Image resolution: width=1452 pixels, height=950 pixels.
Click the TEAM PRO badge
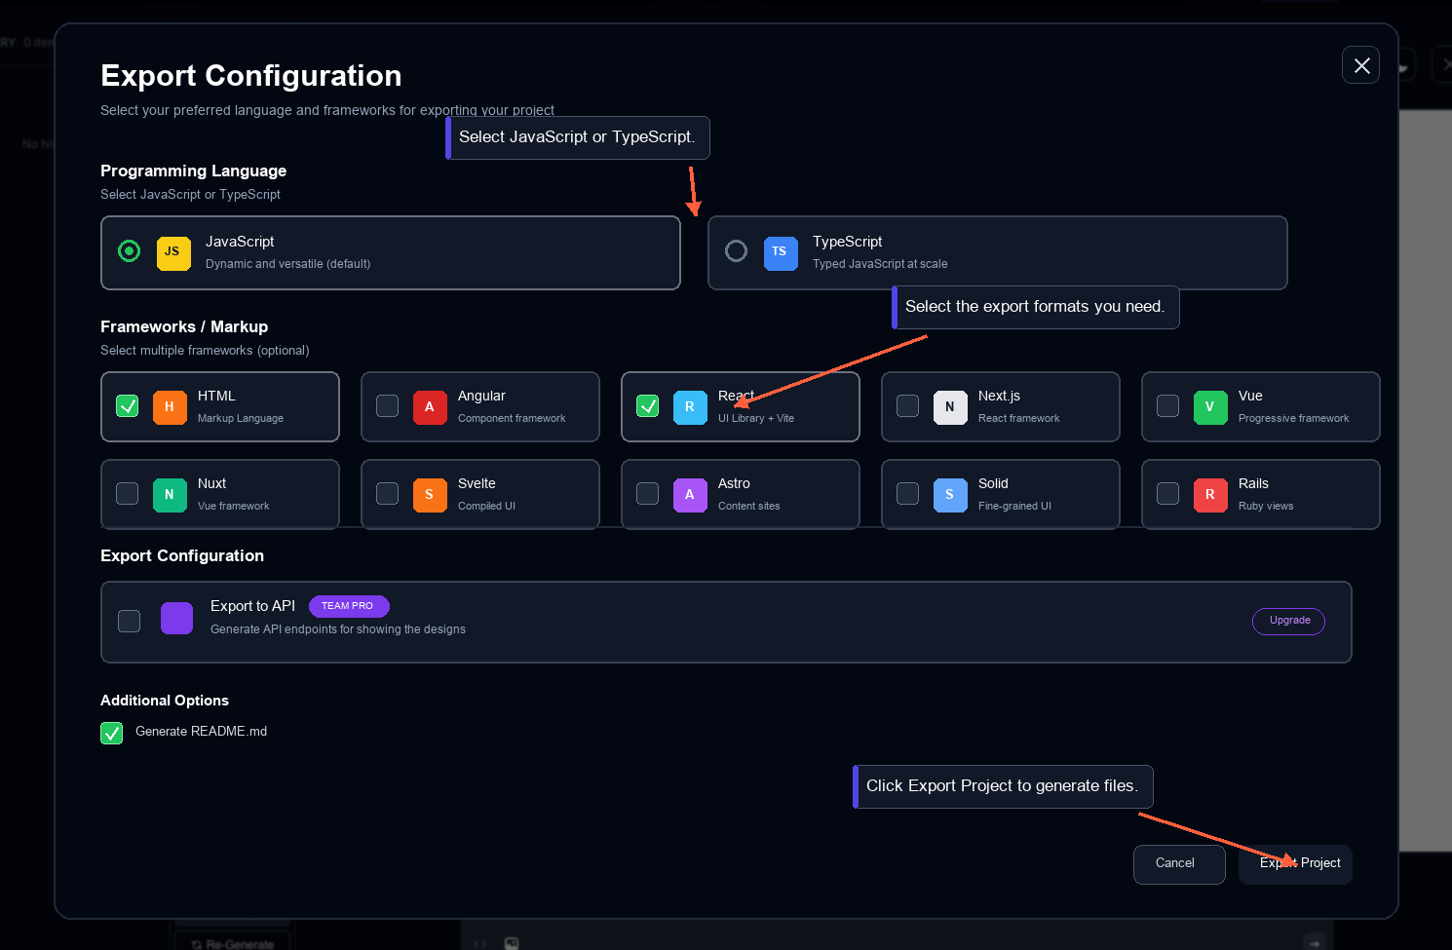click(349, 606)
